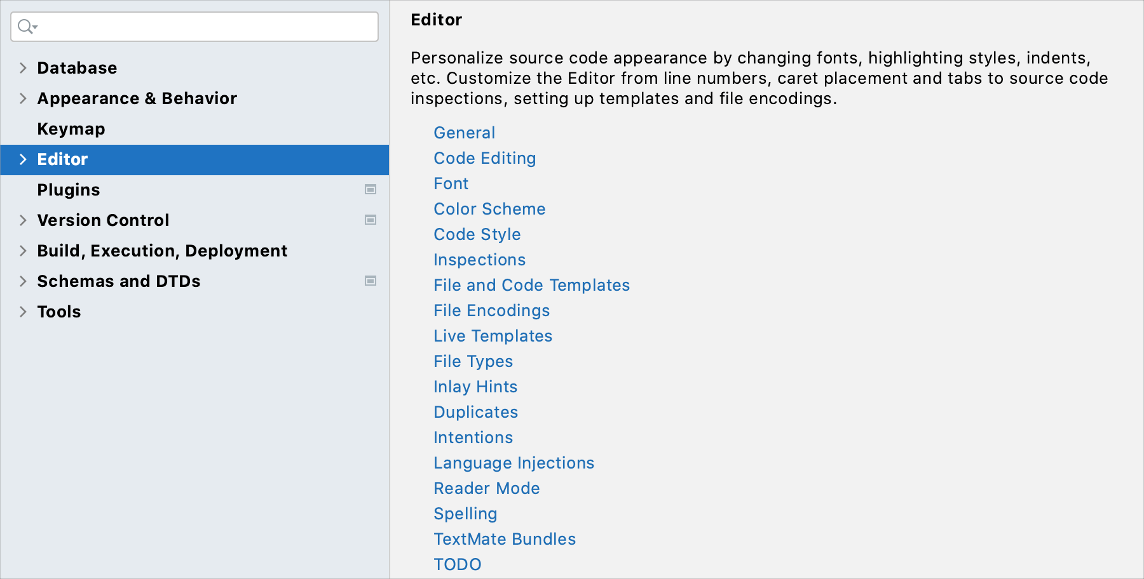Image resolution: width=1144 pixels, height=579 pixels.
Task: Open the Plugins settings page
Action: [68, 189]
